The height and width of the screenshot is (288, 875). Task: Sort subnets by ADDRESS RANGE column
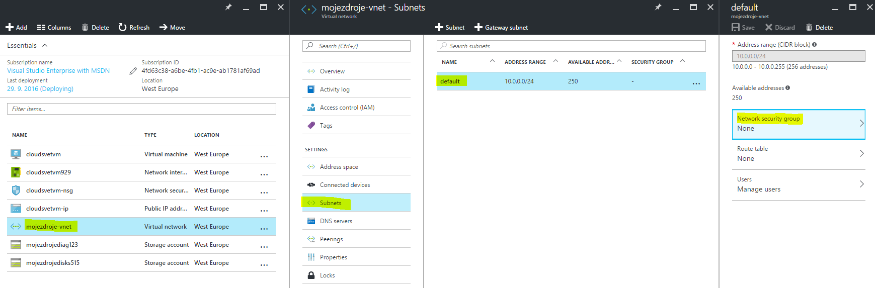point(525,62)
